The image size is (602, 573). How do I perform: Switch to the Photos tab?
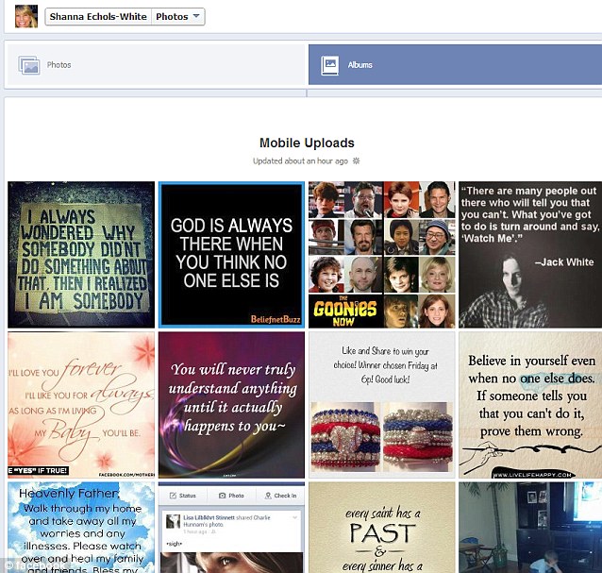coord(156,64)
